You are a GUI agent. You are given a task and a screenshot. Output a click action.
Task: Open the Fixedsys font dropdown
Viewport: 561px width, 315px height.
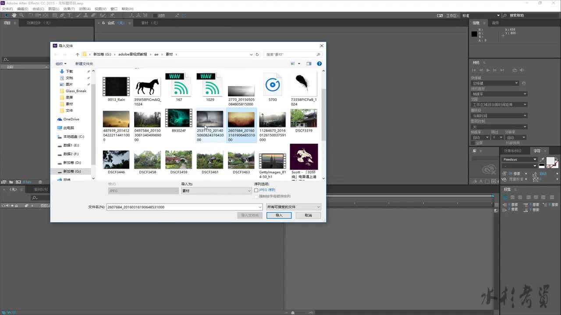(519, 160)
